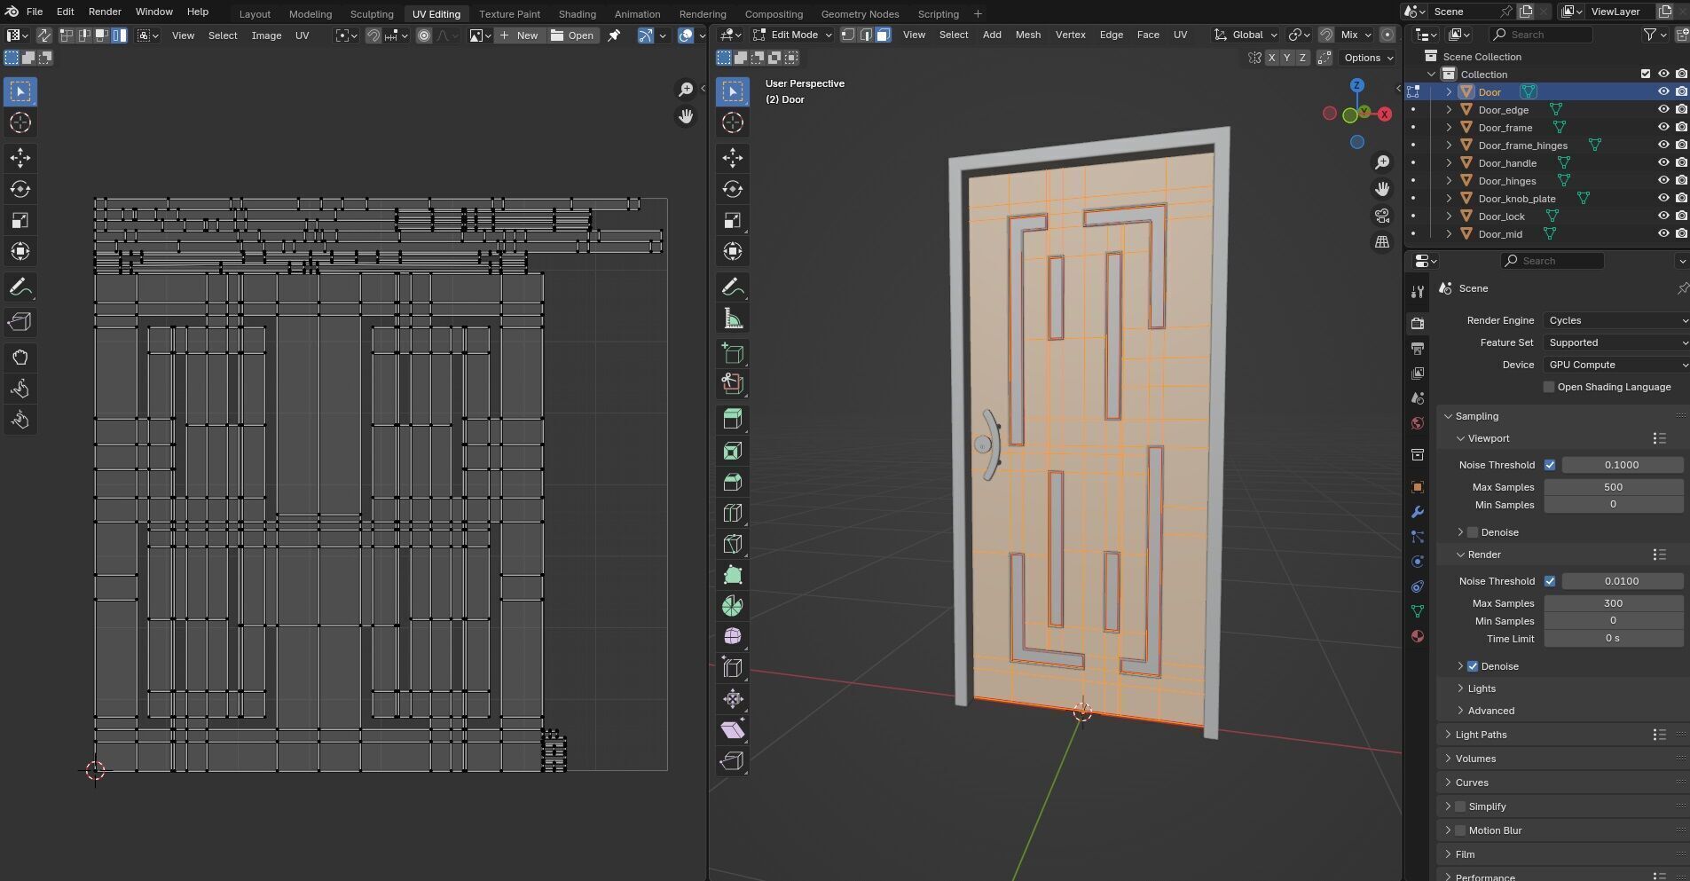
Task: Select the Edge Slide tool
Action: 733,668
